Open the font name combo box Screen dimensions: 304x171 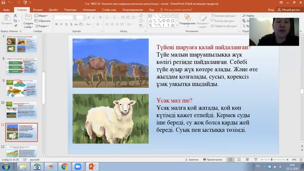[x=65, y=18]
